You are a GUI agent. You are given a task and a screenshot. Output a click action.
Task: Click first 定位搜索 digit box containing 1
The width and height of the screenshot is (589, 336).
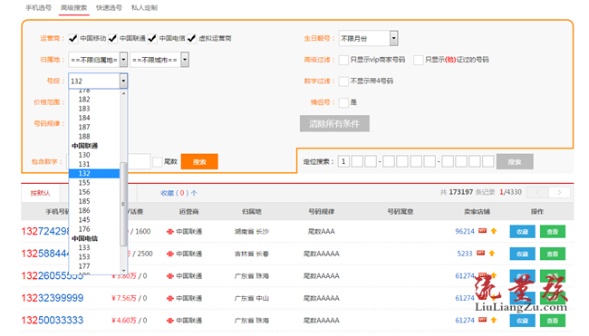pyautogui.click(x=343, y=162)
